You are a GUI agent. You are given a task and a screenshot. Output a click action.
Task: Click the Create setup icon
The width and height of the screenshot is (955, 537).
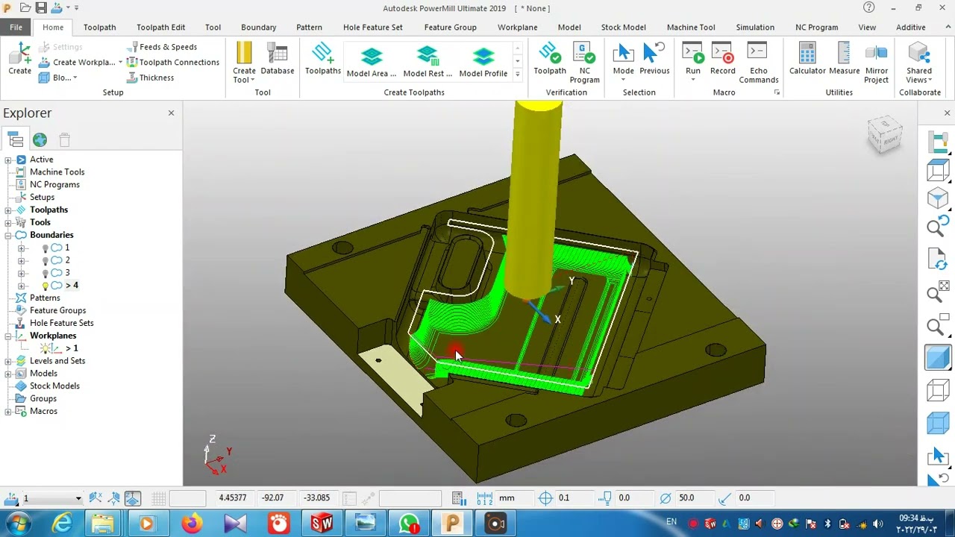point(20,59)
